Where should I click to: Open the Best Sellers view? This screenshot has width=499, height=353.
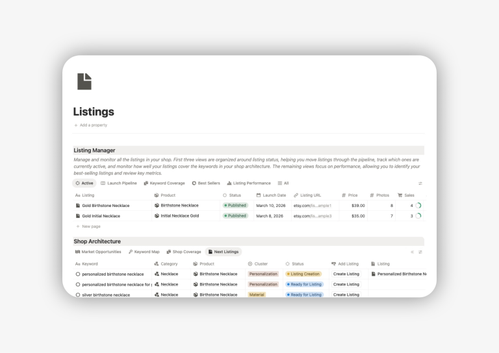coord(206,184)
